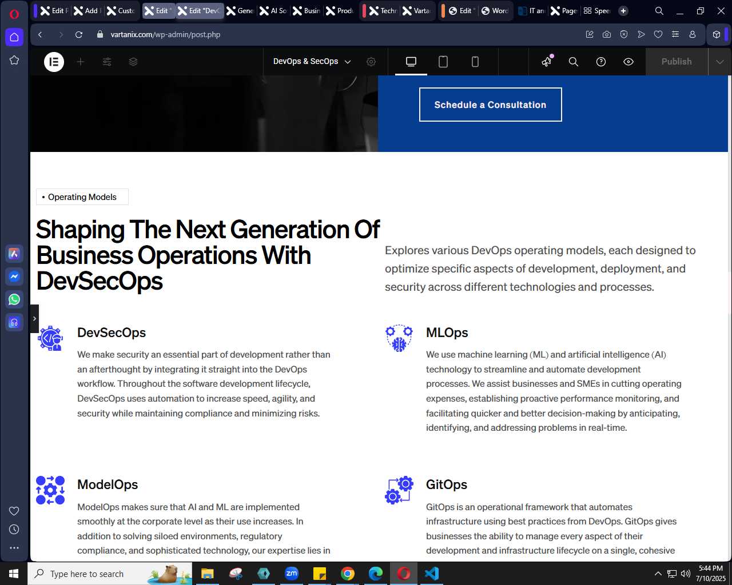The height and width of the screenshot is (585, 732).
Task: Switch to the Busin tab
Action: pos(307,11)
